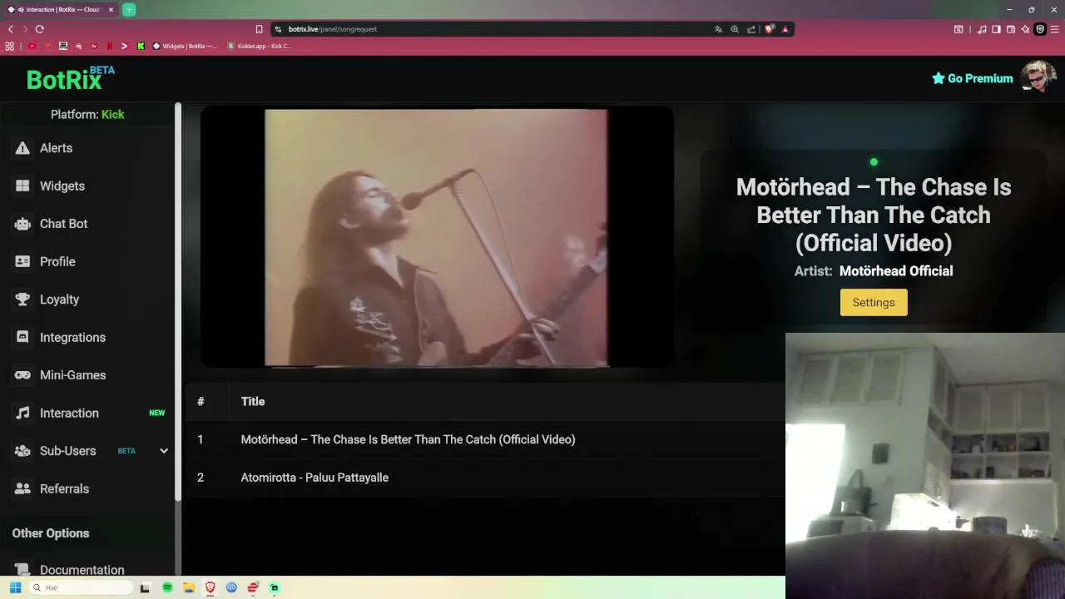Image resolution: width=1065 pixels, height=599 pixels.
Task: Click the BotRix BETA logo
Action: click(70, 78)
